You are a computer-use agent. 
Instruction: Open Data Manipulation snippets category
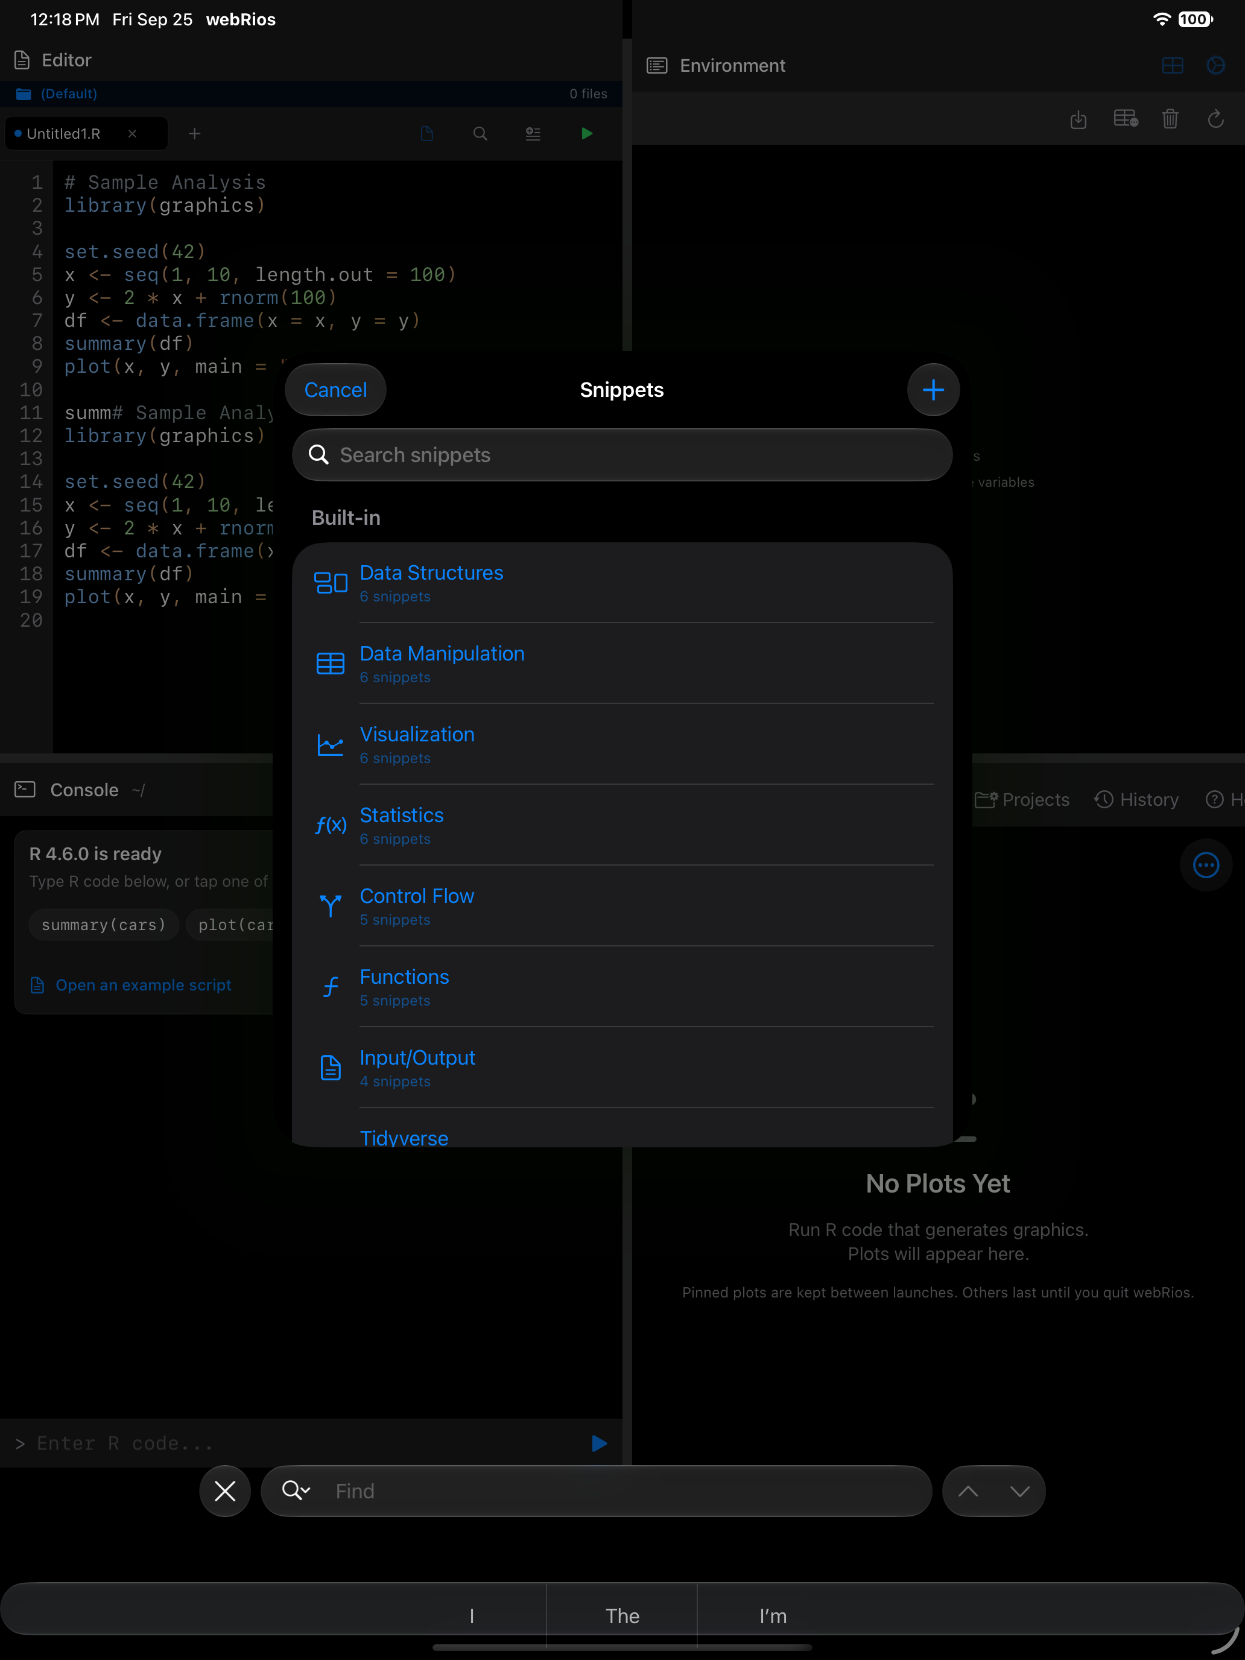tap(622, 664)
